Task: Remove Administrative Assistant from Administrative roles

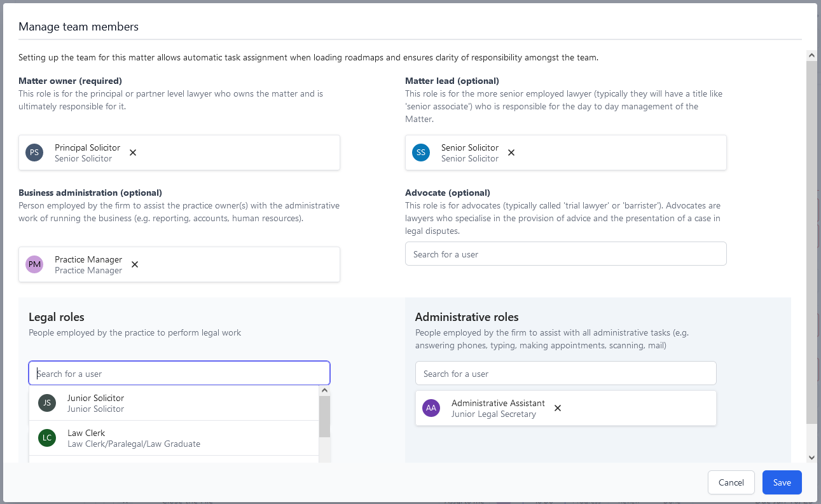Action: (x=558, y=408)
